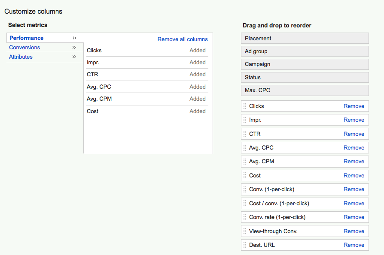The width and height of the screenshot is (384, 255).
Task: Click the drag handle beside Impr. column
Action: coord(245,120)
